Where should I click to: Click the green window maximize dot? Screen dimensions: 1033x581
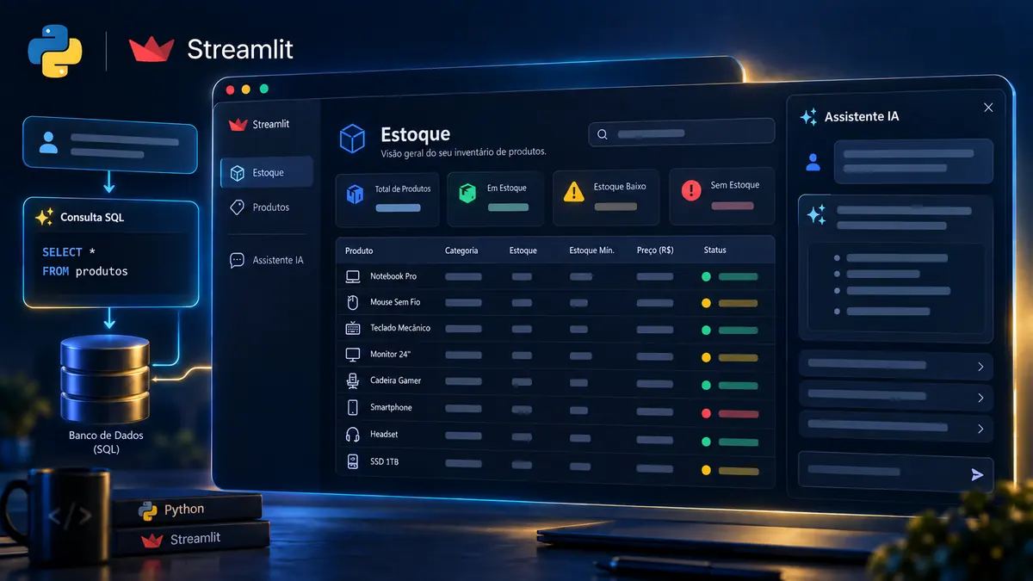click(x=264, y=89)
